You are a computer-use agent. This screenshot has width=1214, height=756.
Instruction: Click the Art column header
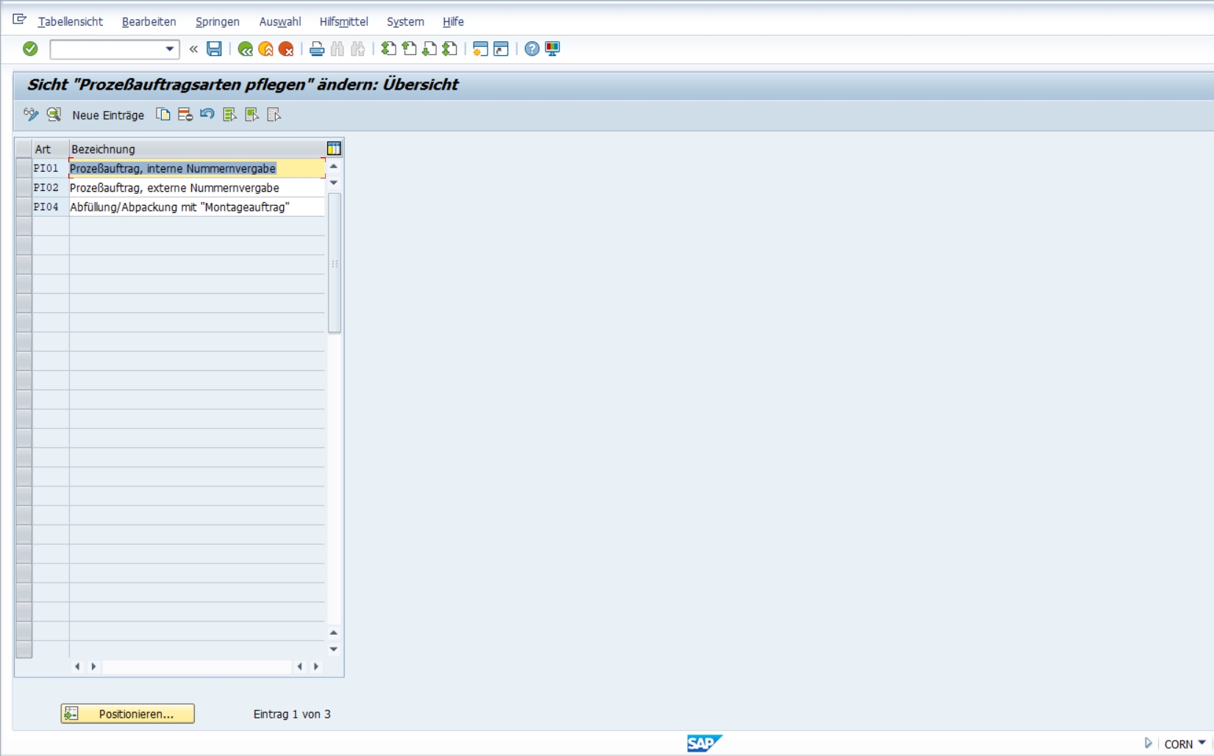(51, 149)
